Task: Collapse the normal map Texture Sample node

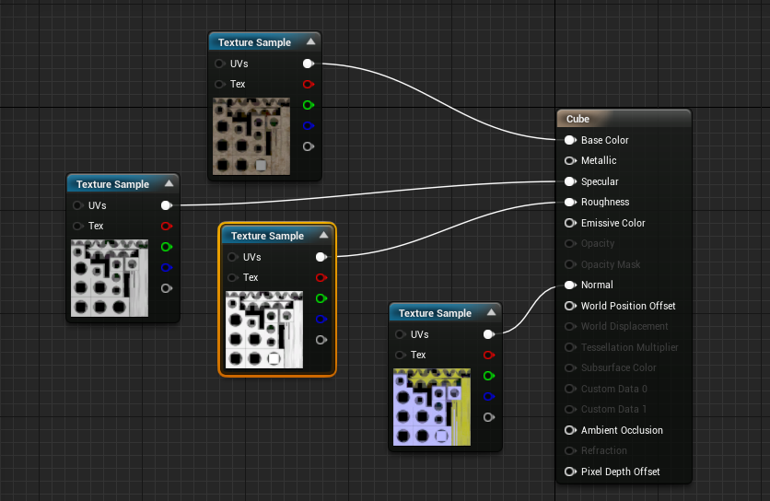Action: (x=491, y=313)
